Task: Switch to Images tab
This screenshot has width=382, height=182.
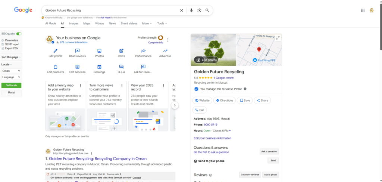Action: [x=73, y=24]
